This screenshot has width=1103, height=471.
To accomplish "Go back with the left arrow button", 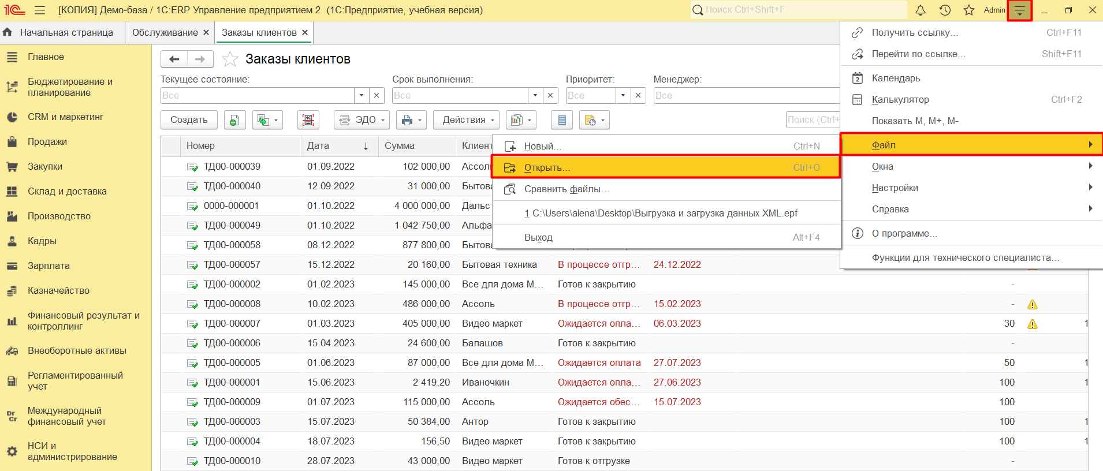I will tap(174, 59).
